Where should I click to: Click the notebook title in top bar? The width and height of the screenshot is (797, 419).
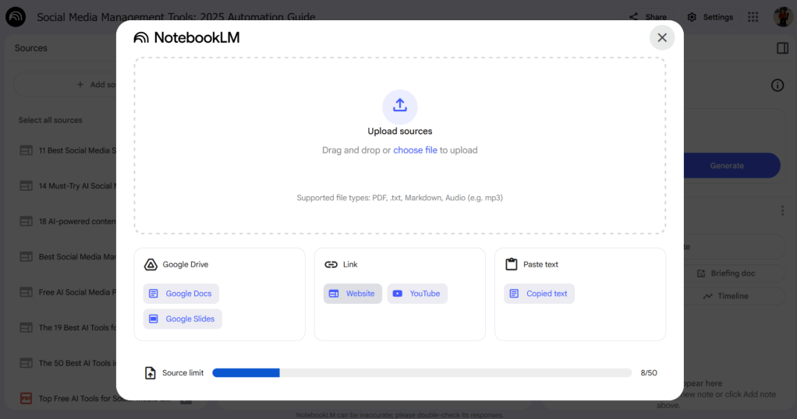click(176, 17)
